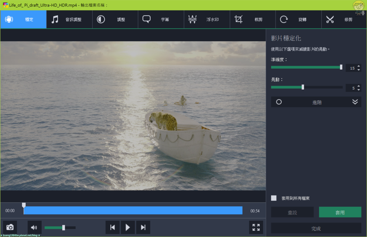Increase 準確度 with the up arrow
The width and height of the screenshot is (367, 237).
click(x=358, y=66)
